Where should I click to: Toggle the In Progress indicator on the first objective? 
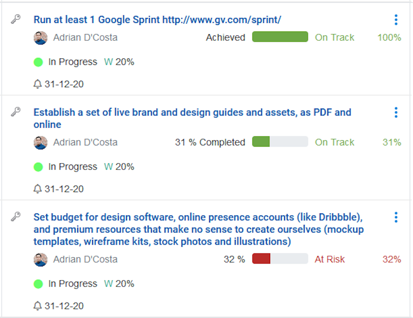point(38,62)
